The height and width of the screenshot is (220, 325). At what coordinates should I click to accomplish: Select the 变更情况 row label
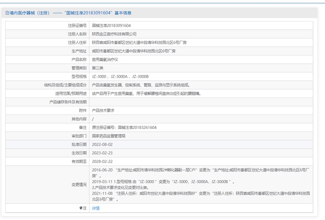[x=79, y=185]
